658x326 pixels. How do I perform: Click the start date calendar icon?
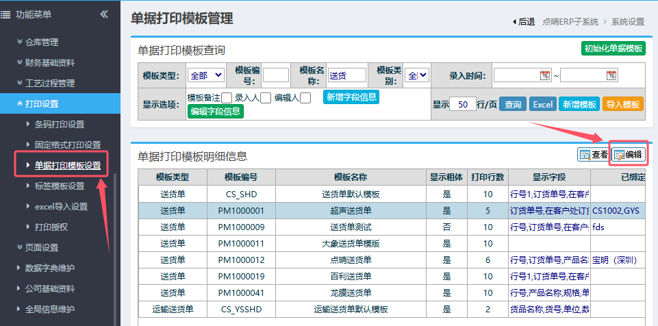point(545,75)
